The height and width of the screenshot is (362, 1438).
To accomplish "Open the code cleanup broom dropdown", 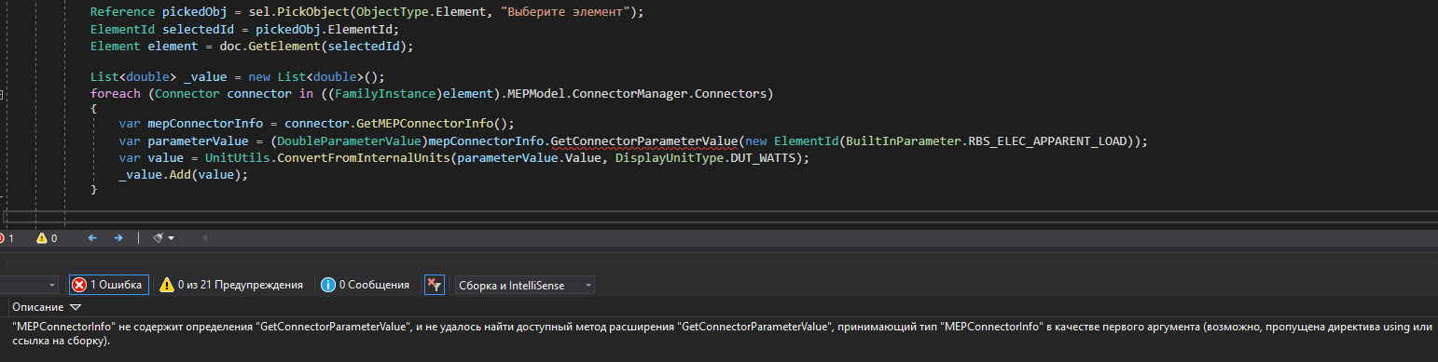I will [164, 238].
